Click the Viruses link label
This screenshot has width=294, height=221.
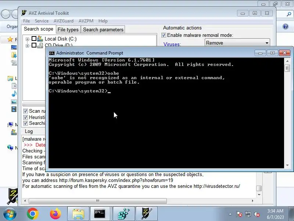tap(172, 44)
